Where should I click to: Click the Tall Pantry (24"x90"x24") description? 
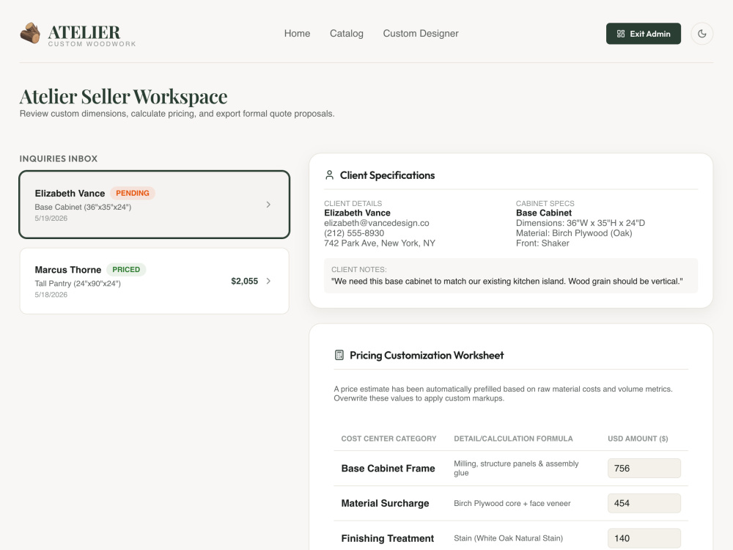[78, 283]
